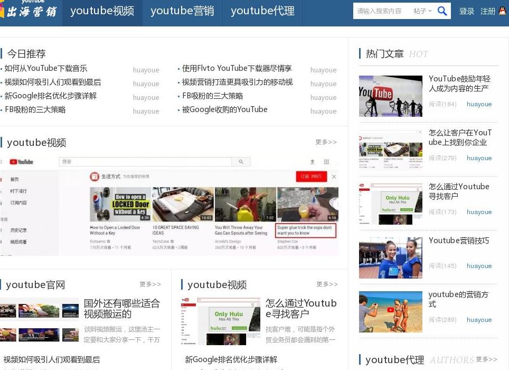Click the magnifier button in the banner's search bar

pos(241,161)
